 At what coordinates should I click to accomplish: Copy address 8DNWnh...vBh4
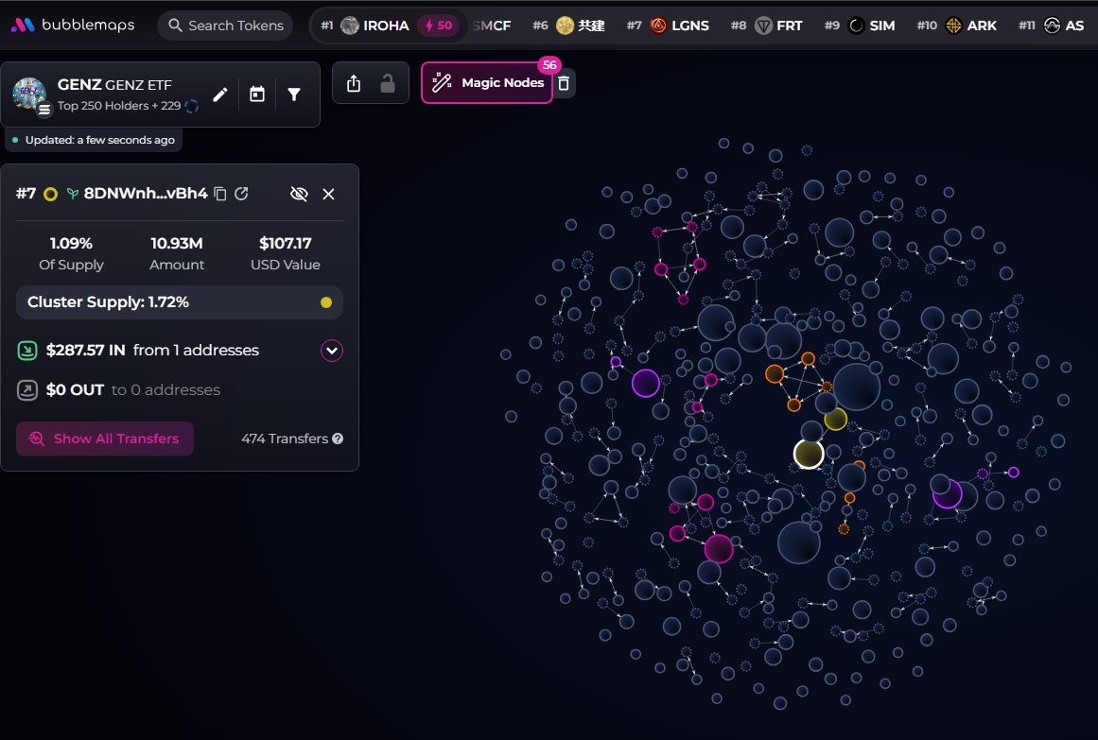click(219, 194)
